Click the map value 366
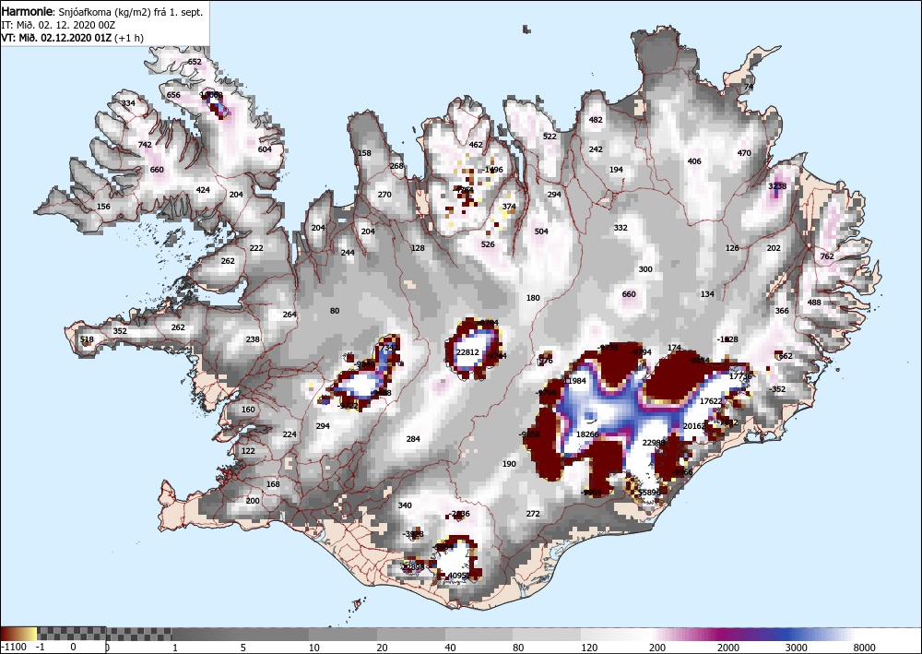The height and width of the screenshot is (654, 922). click(782, 311)
